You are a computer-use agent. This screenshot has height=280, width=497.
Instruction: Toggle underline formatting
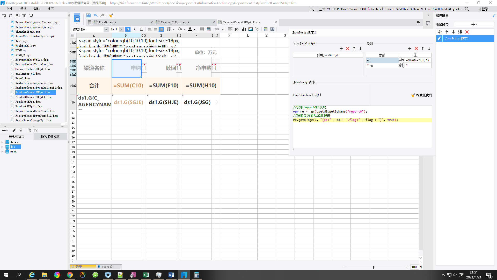(141, 29)
